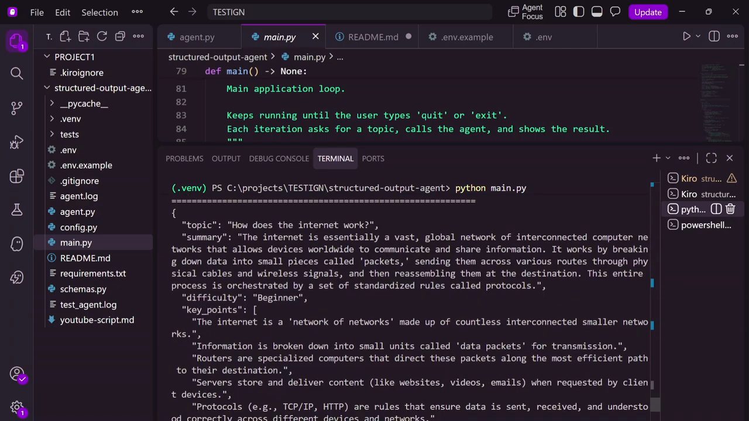Open the Extensions view
Viewport: 749px width, 421px height.
(16, 176)
